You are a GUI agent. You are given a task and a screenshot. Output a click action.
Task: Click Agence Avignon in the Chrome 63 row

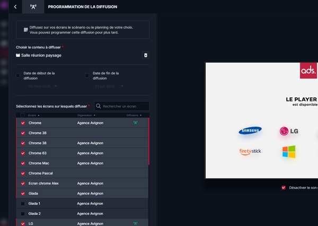pos(90,153)
